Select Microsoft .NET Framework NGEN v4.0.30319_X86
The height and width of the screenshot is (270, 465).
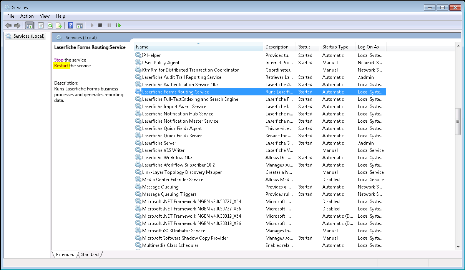[x=192, y=223]
